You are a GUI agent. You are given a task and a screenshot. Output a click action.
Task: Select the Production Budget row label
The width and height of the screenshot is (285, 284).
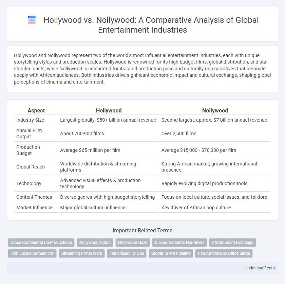(x=28, y=150)
